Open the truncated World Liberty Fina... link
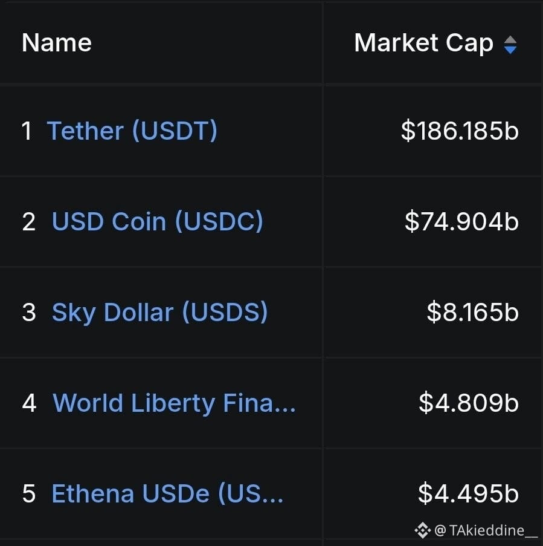 pyautogui.click(x=174, y=403)
